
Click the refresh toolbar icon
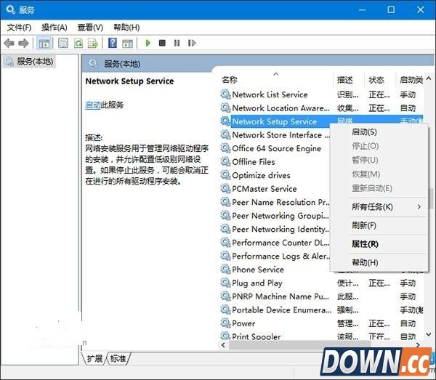78,44
